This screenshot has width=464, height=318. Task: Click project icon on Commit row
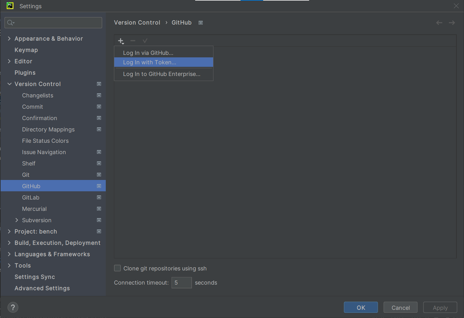point(99,107)
